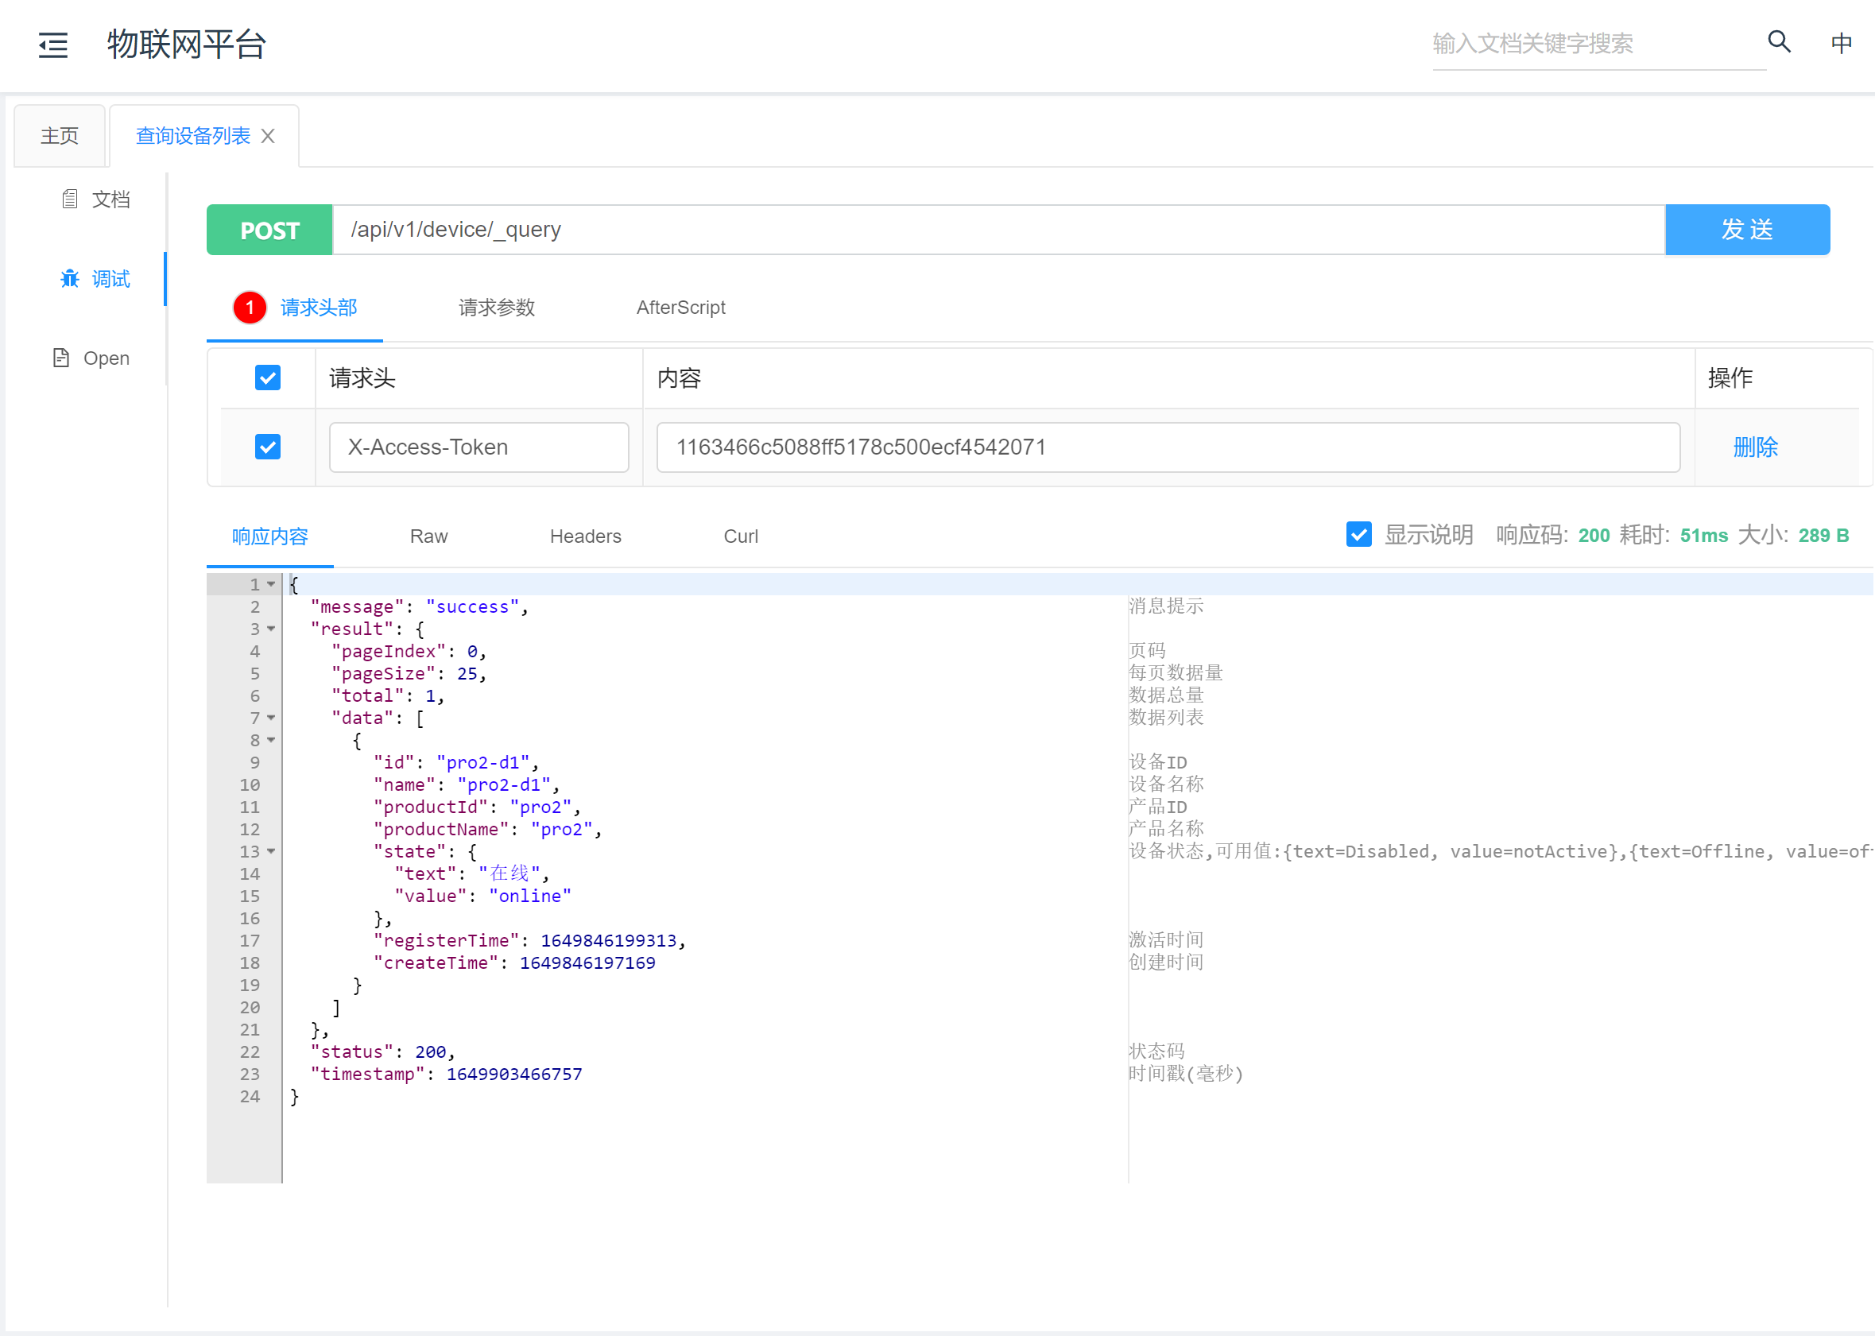Click the green POST method button
Viewport: 1875px width, 1336px height.
pyautogui.click(x=270, y=230)
